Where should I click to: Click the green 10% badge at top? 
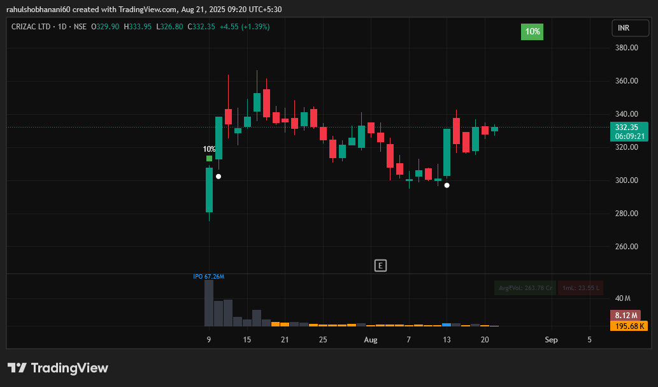532,31
